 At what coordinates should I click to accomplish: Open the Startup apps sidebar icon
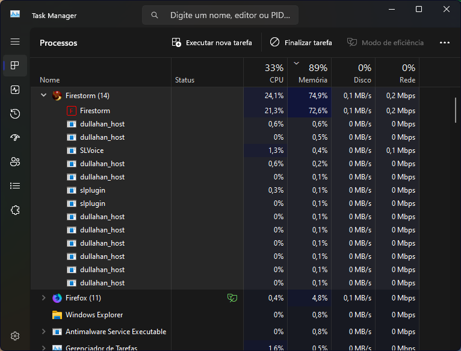point(15,138)
